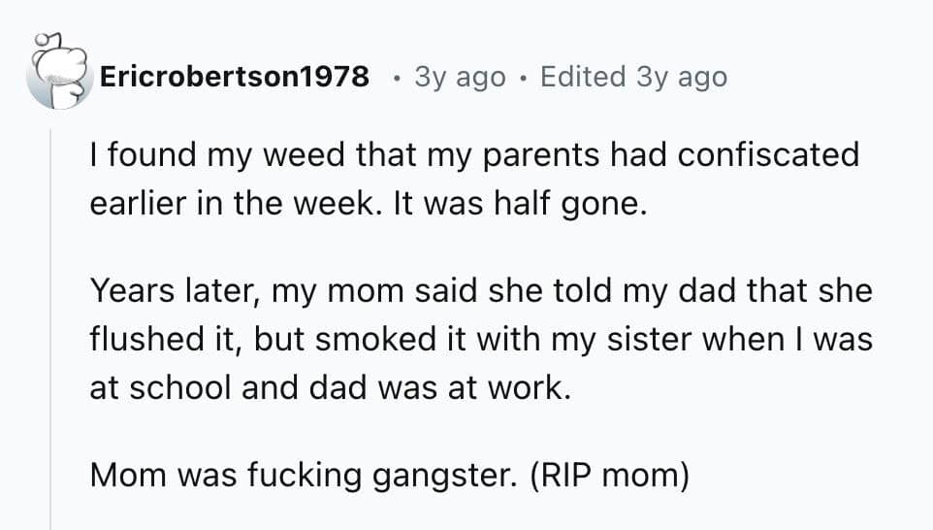Click the word "confiscated" in the comment
The height and width of the screenshot is (530, 933).
click(x=767, y=155)
